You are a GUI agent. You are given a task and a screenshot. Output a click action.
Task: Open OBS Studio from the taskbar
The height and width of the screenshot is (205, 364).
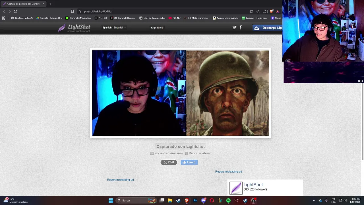tap(253, 200)
